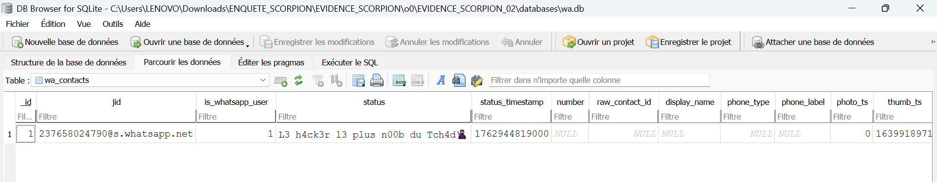Click the print table icon
Image resolution: width=937 pixels, height=182 pixels.
tap(377, 81)
